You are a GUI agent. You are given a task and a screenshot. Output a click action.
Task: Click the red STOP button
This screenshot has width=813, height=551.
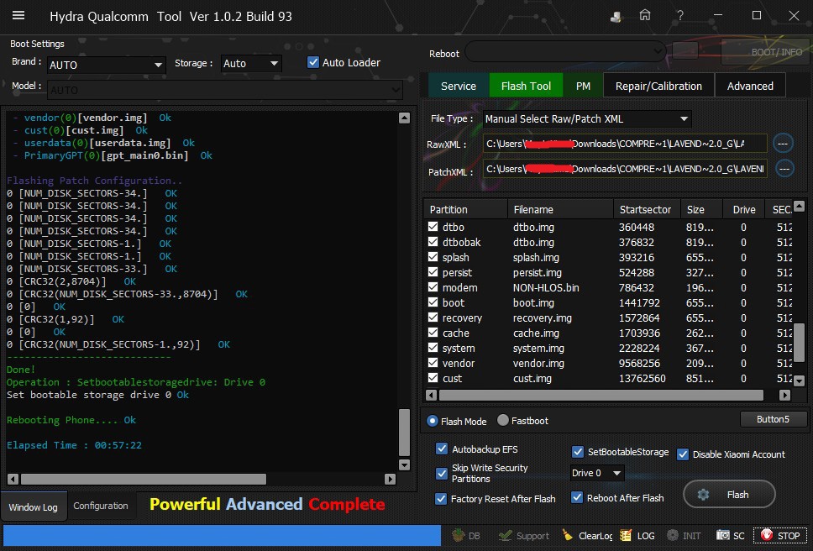779,535
